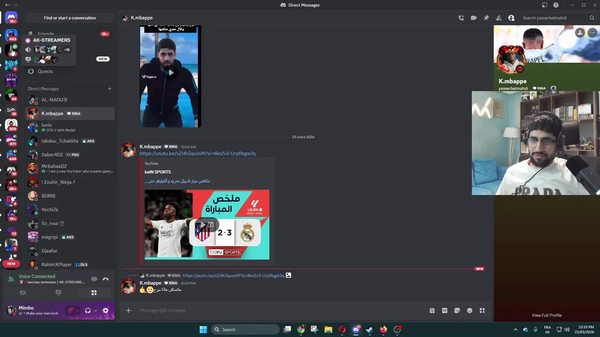Viewport: 600px width, 337px height.
Task: Select the K.mbappe conversation row
Action: click(x=69, y=113)
